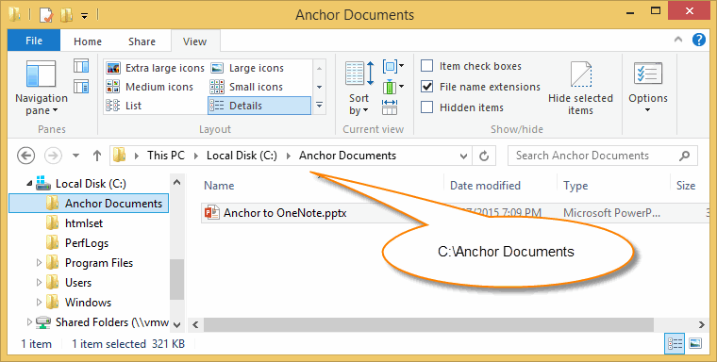Click This PC in the address bar
The width and height of the screenshot is (717, 362).
[165, 156]
